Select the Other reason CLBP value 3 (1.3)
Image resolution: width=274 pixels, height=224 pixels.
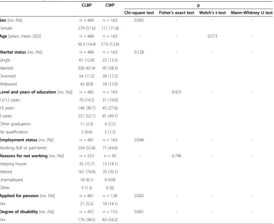click(86, 188)
